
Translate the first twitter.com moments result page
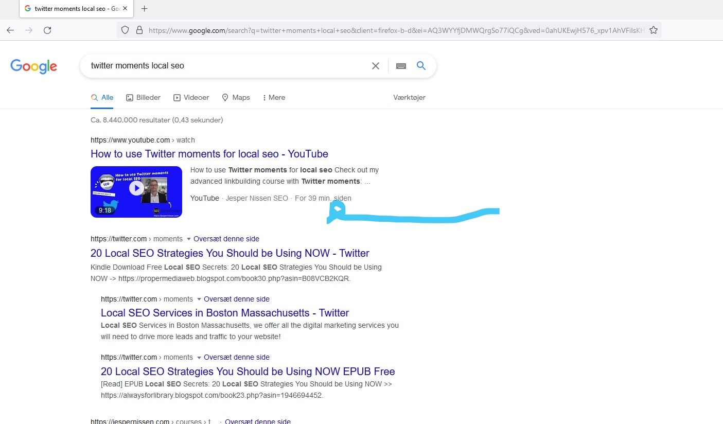[226, 239]
